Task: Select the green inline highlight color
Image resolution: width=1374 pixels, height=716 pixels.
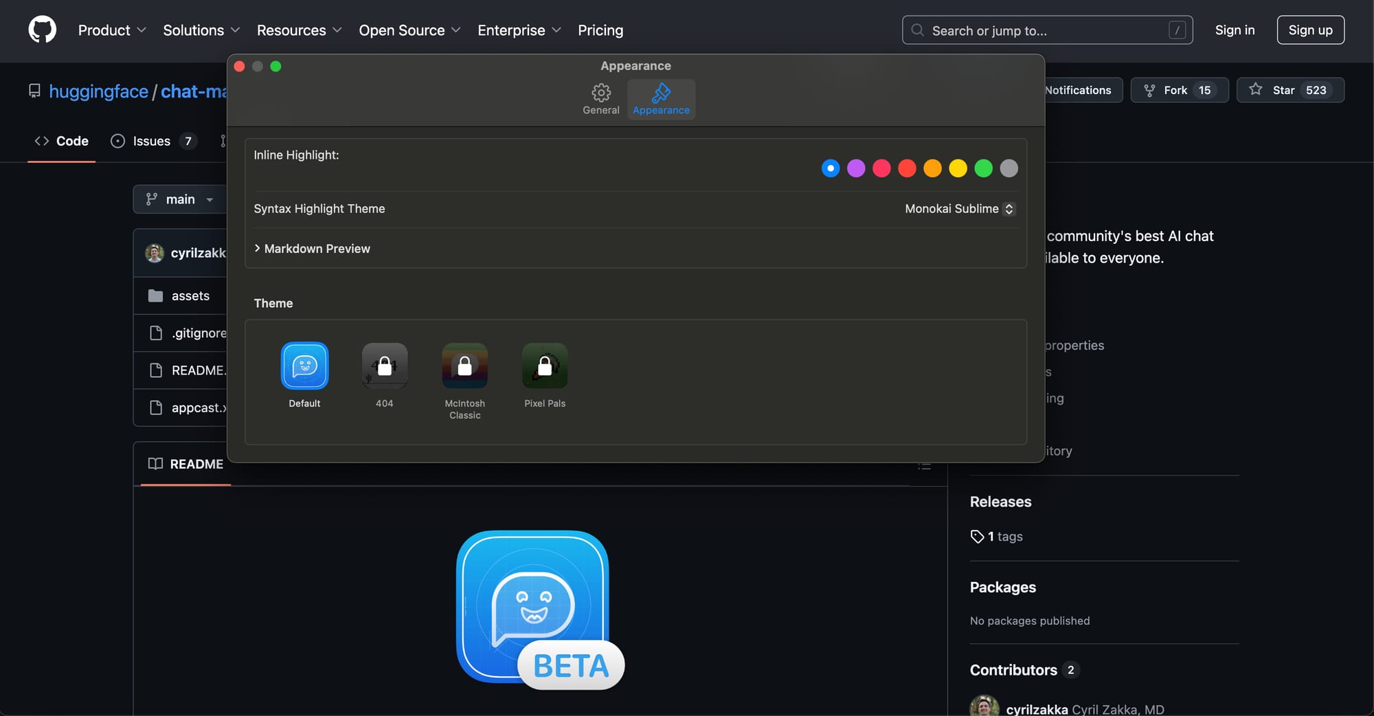Action: click(983, 168)
